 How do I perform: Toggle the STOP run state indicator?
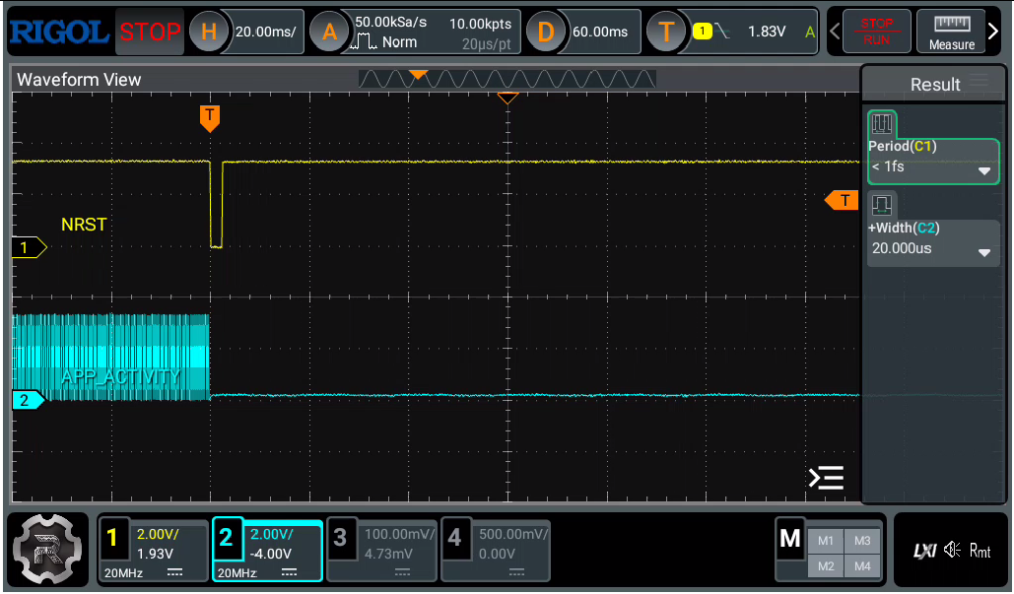point(150,32)
